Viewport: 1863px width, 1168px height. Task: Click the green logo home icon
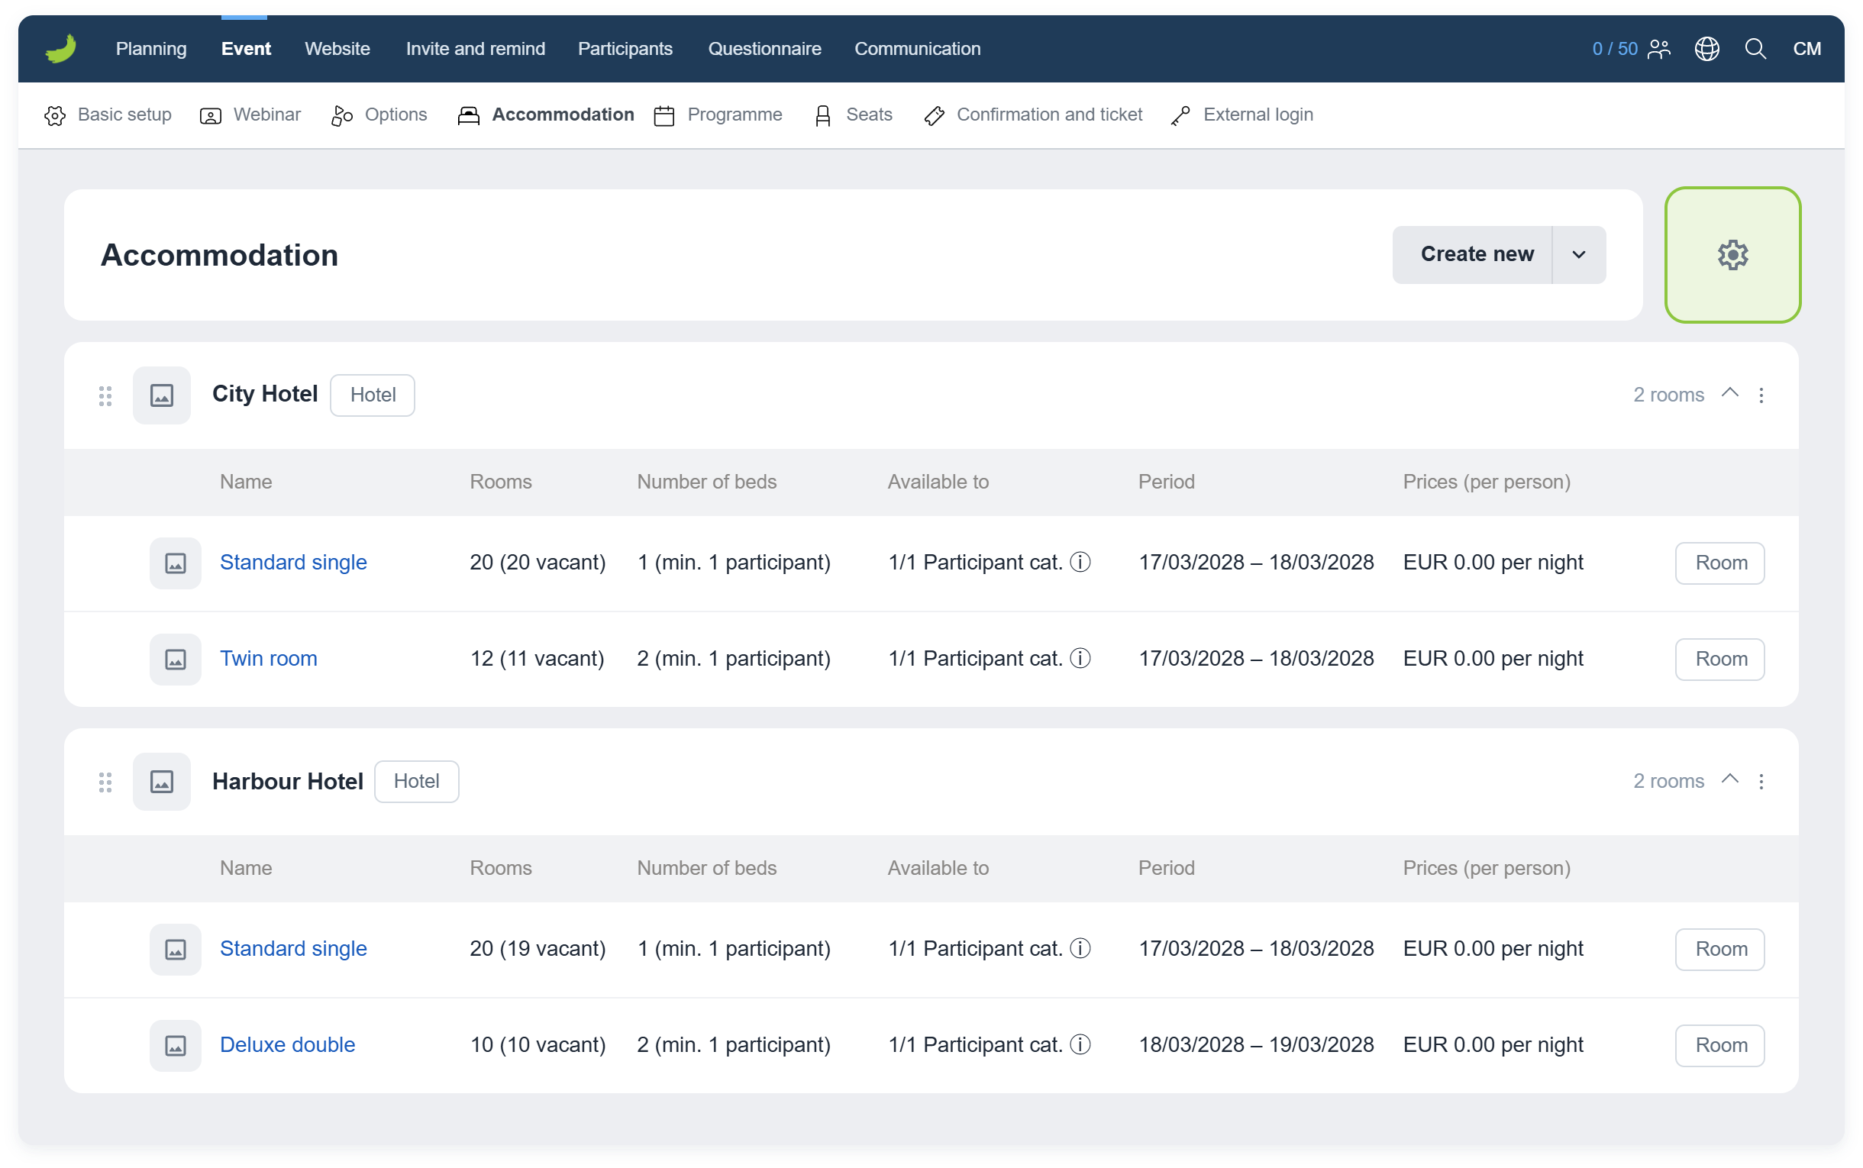coord(61,49)
